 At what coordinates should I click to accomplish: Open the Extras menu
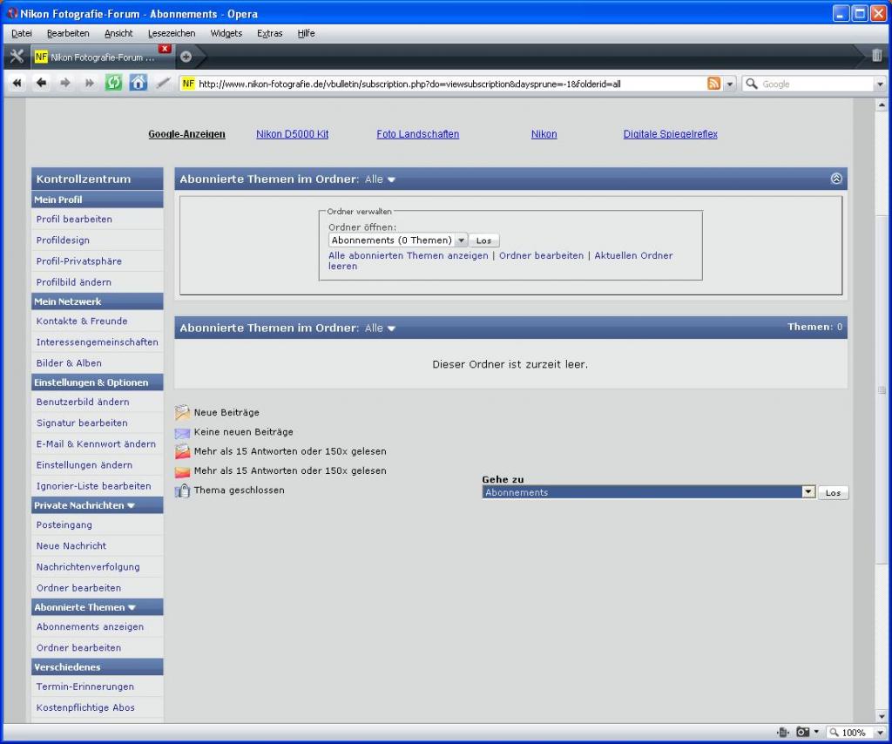coord(269,33)
